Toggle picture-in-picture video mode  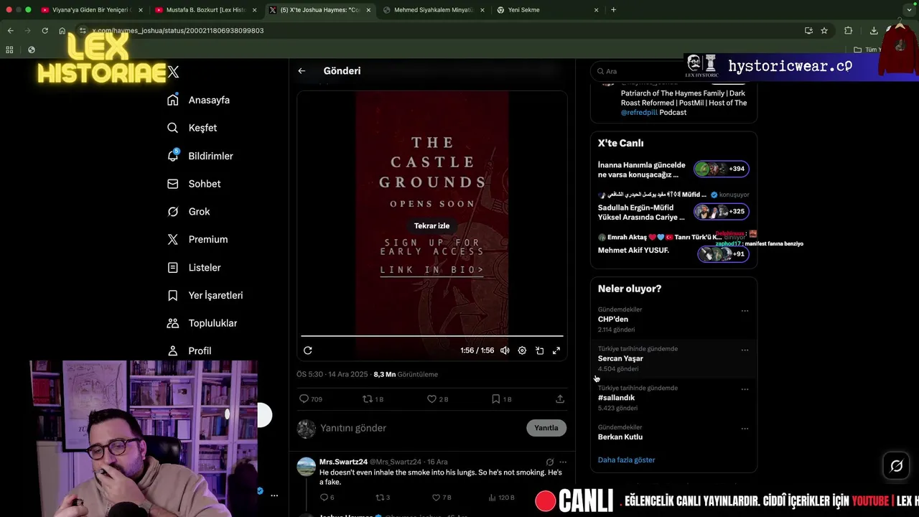pos(539,350)
